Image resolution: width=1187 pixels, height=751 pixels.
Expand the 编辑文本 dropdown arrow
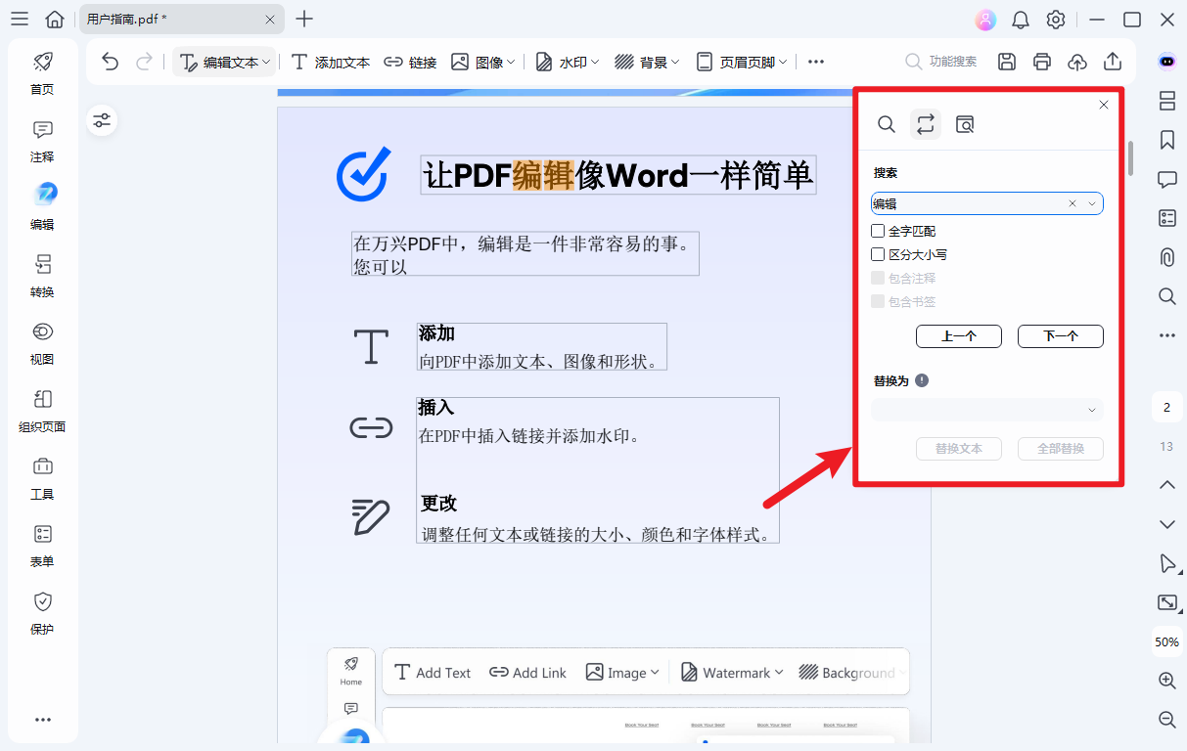[x=267, y=61]
